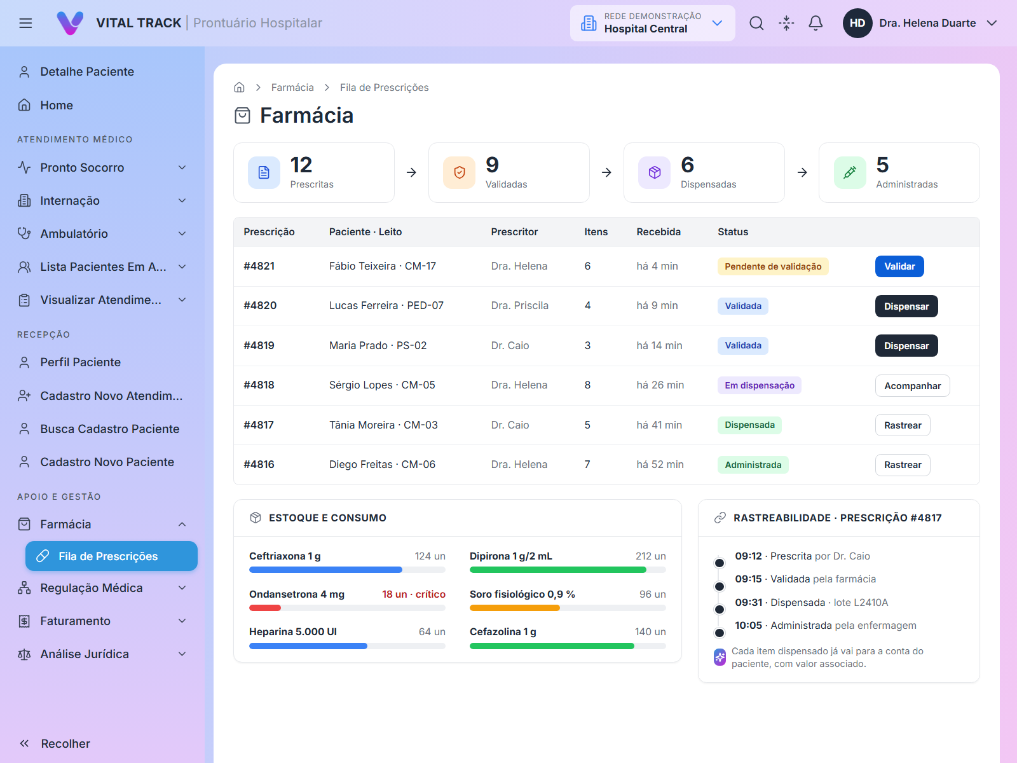Click the Validadas shield icon
Image resolution: width=1017 pixels, height=763 pixels.
point(460,172)
